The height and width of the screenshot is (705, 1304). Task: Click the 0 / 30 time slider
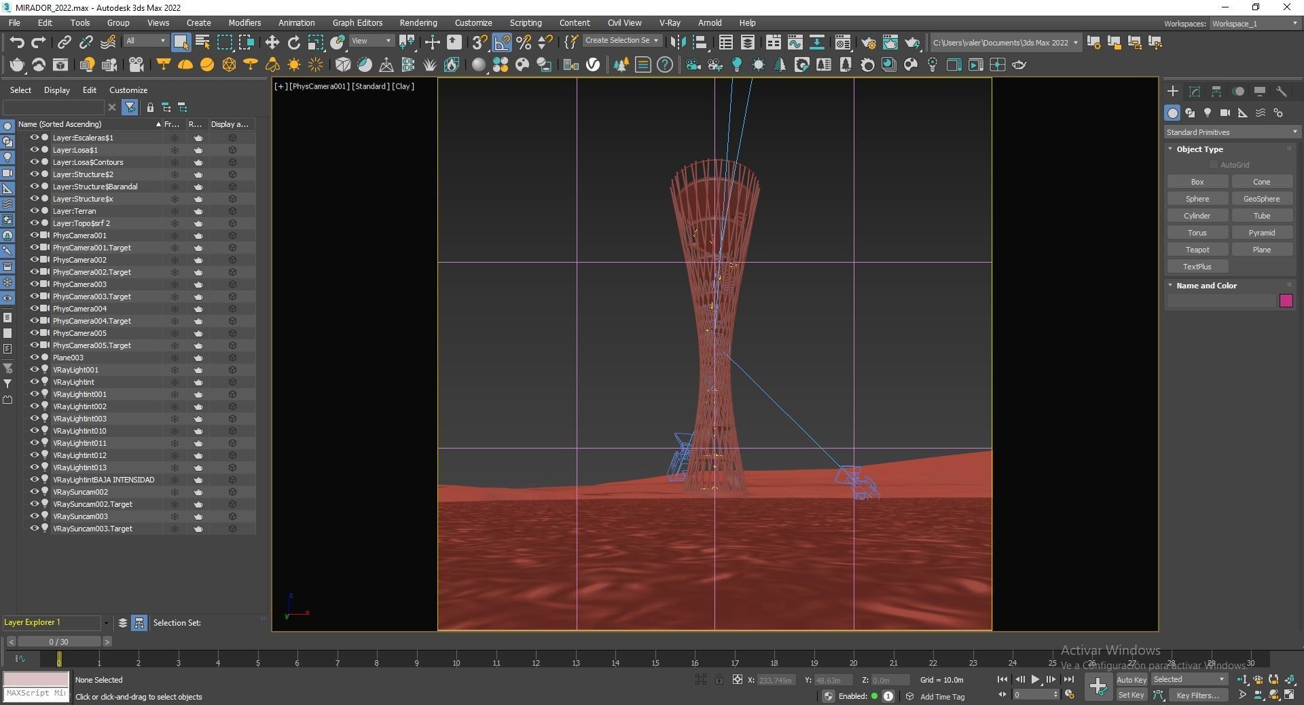point(59,641)
